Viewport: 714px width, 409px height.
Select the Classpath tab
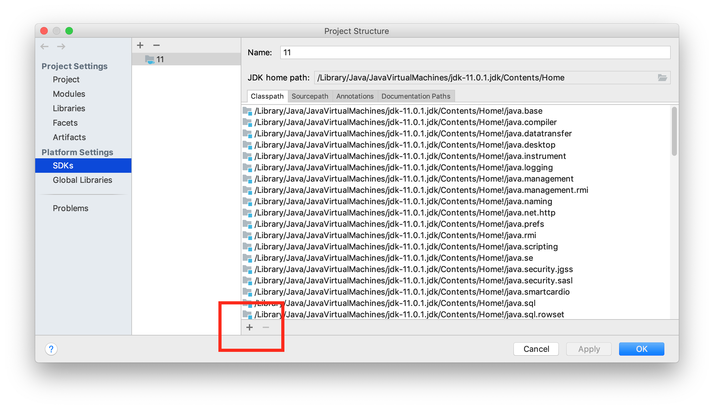[x=266, y=96]
